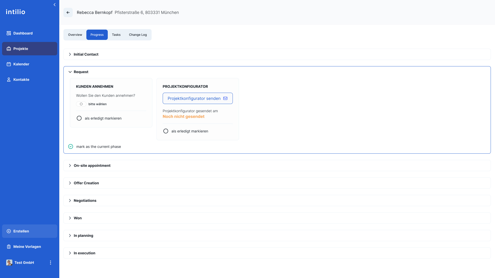Open Meine Vorlagen clipboard icon
This screenshot has height=278, width=495.
click(9, 247)
